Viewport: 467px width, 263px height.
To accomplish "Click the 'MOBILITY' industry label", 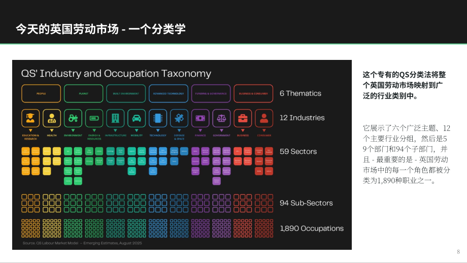I will click(137, 136).
